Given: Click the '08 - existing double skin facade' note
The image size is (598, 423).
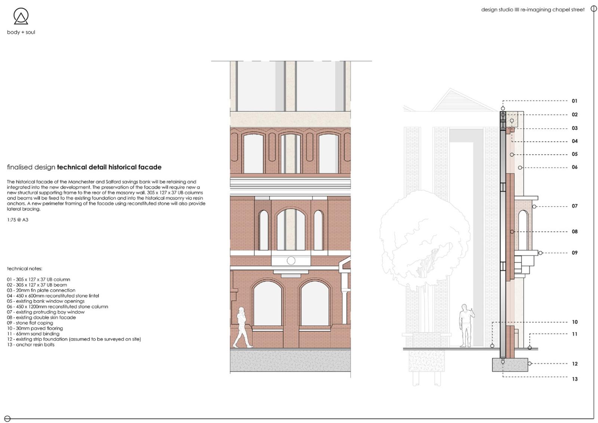Looking at the screenshot, I should click(x=41, y=318).
